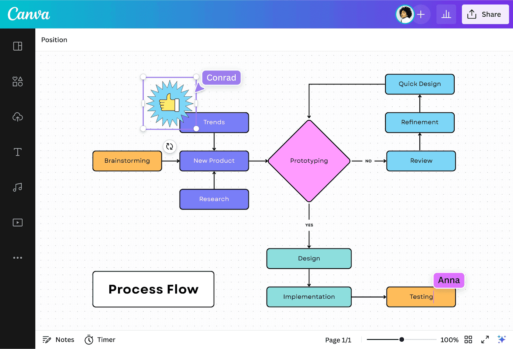Image resolution: width=513 pixels, height=349 pixels.
Task: Open the Uploads cloud icon
Action: pos(18,117)
